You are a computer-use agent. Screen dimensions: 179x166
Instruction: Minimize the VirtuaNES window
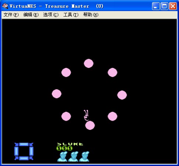[x=156, y=6]
